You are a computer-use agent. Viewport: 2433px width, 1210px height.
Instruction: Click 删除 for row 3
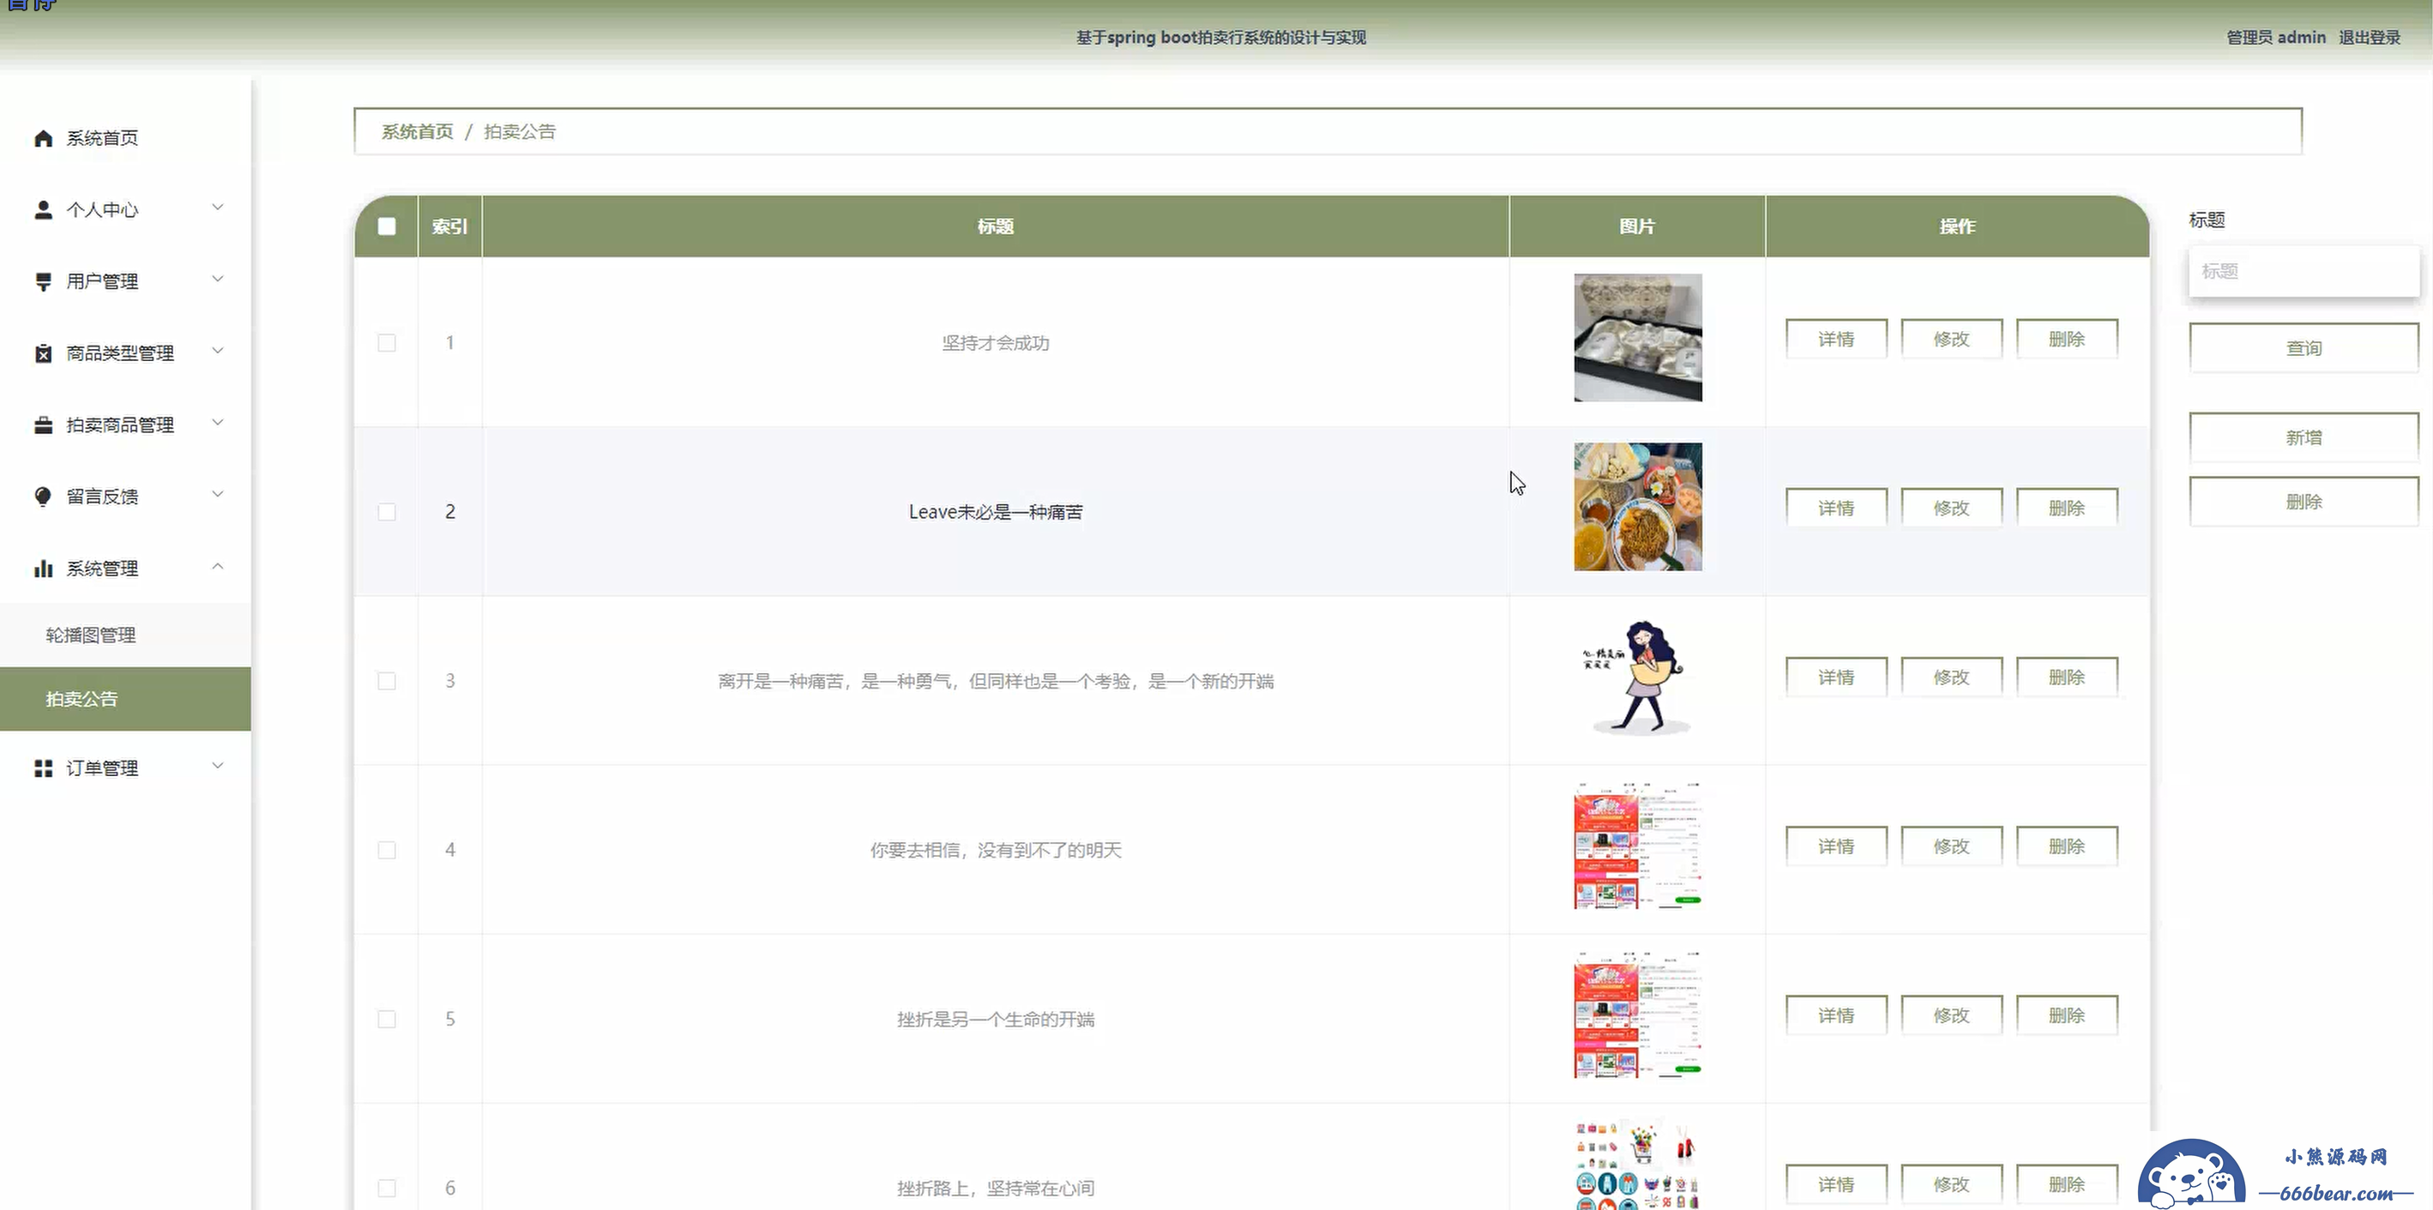(2067, 677)
